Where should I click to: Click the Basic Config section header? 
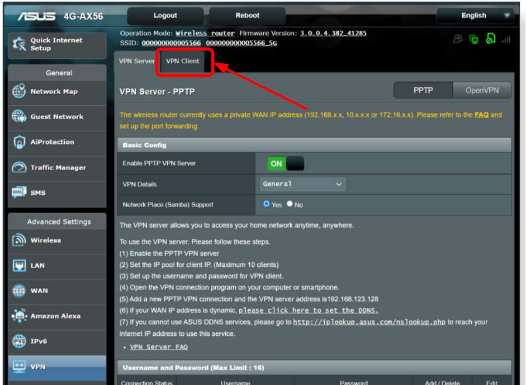[314, 145]
